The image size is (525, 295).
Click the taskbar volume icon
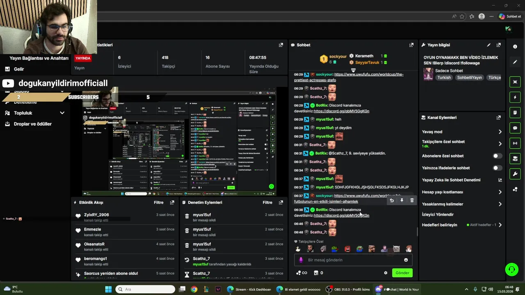tap(491, 289)
